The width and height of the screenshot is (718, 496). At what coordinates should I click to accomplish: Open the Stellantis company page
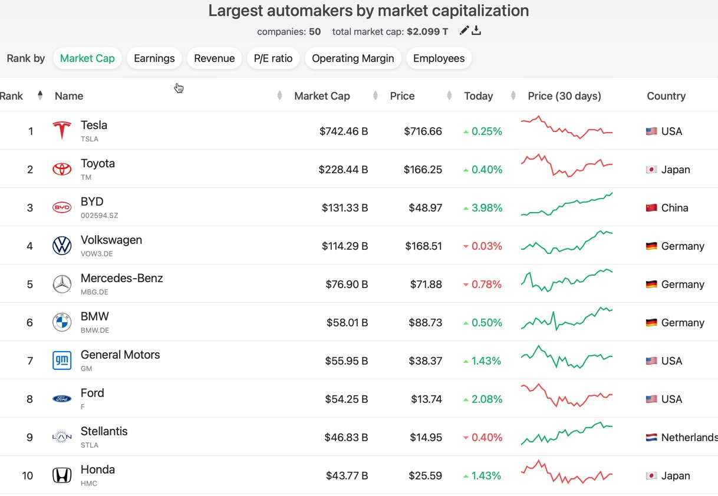[x=104, y=432]
